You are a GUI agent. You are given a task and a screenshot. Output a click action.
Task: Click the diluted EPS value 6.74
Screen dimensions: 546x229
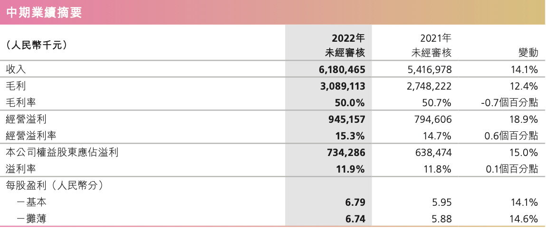pyautogui.click(x=355, y=219)
